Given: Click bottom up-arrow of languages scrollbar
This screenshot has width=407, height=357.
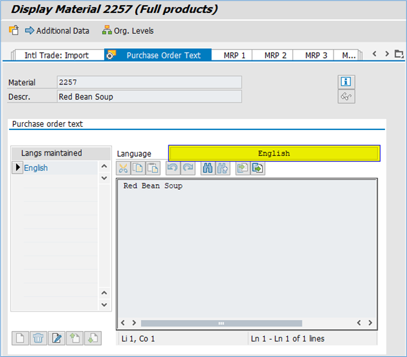Looking at the screenshot, I should [x=104, y=293].
